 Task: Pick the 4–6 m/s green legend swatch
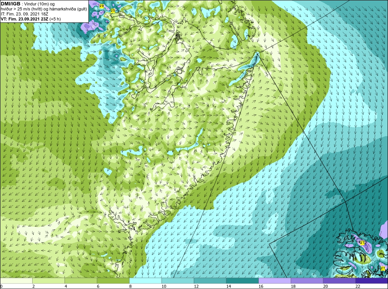[x=81, y=281]
